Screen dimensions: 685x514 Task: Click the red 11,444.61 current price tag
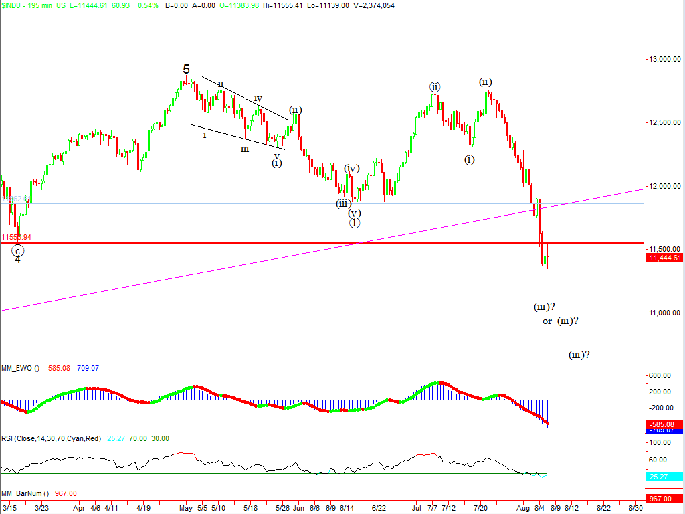point(664,258)
